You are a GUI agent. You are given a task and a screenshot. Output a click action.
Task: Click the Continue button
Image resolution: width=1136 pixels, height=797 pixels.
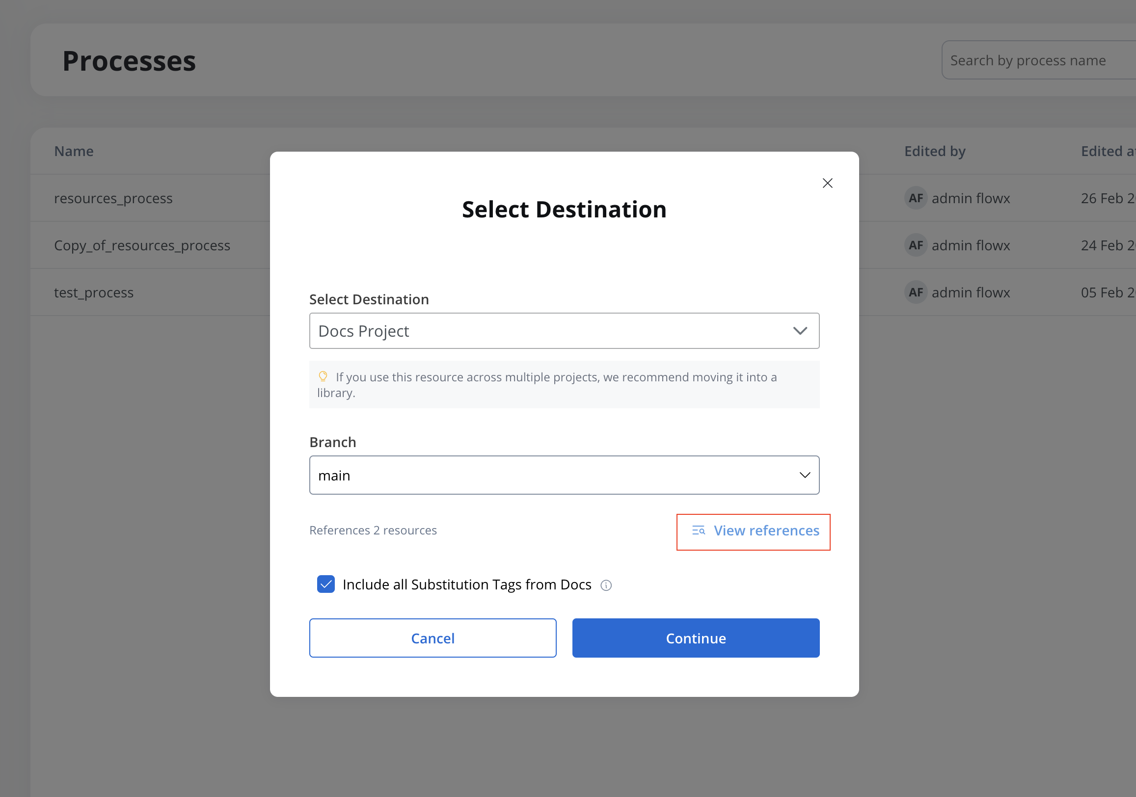(x=696, y=638)
